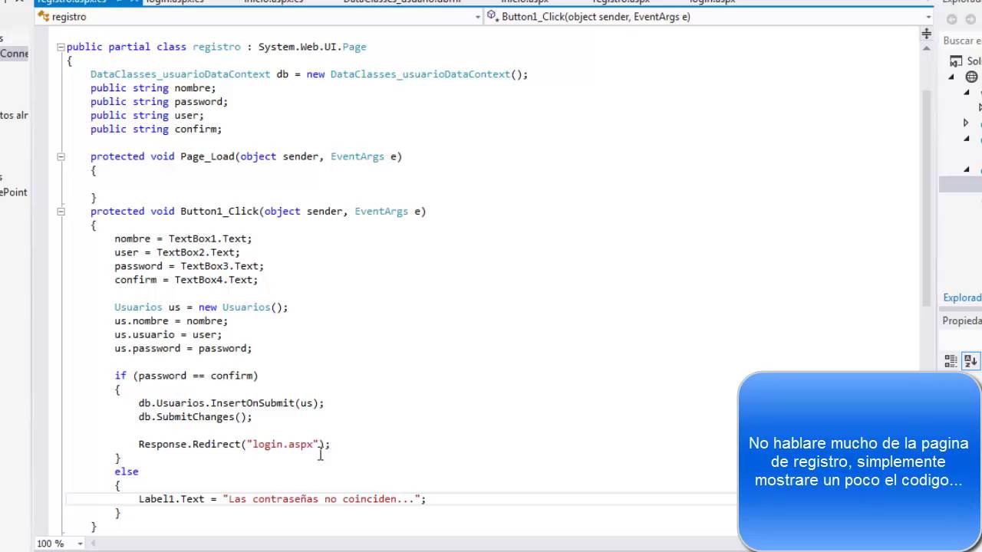This screenshot has height=552, width=982.
Task: Click the registro class icon in navigation bar
Action: coord(44,17)
